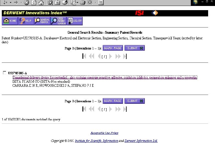This screenshot has width=215, height=161.
Task: Open the browser History icon
Action: (65, 2)
